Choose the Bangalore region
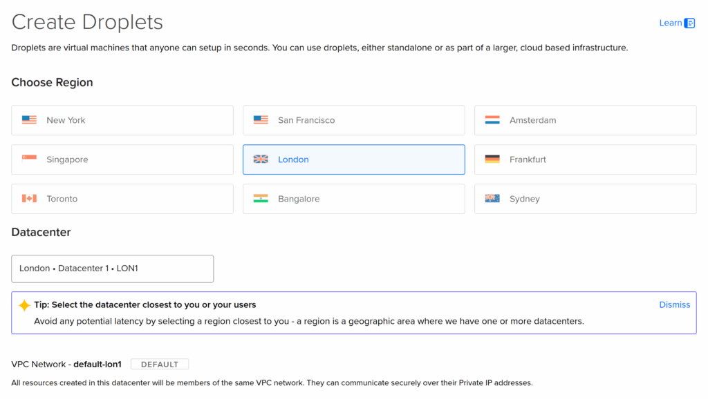Viewport: 708px width, 399px height. [353, 199]
